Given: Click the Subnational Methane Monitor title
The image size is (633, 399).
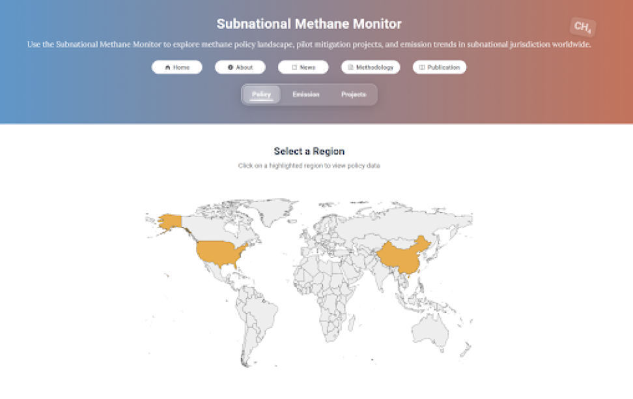Looking at the screenshot, I should (x=309, y=24).
